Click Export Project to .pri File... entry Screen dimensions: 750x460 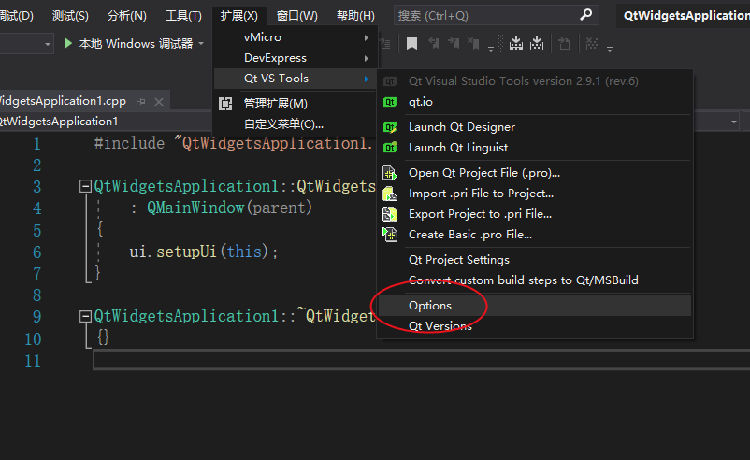pos(535,214)
